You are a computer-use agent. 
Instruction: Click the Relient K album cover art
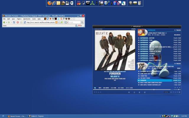point(115,50)
